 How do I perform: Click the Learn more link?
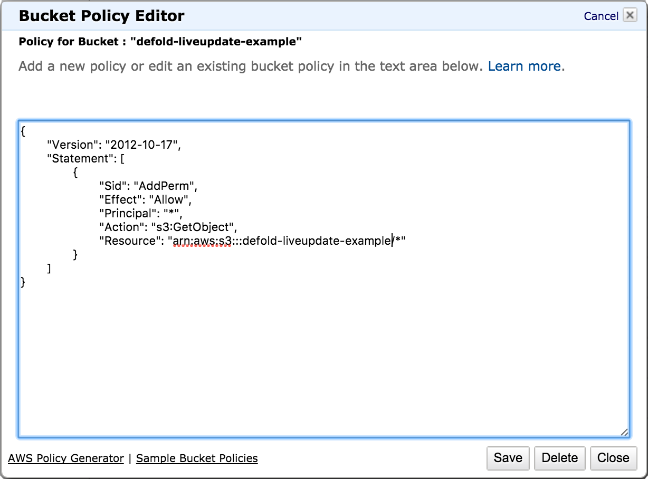[x=525, y=66]
